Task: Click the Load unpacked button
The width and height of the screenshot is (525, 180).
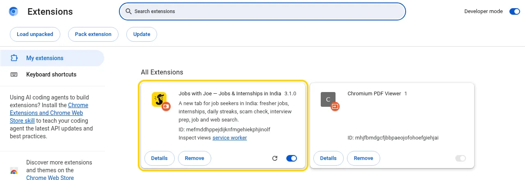Action: [x=35, y=34]
